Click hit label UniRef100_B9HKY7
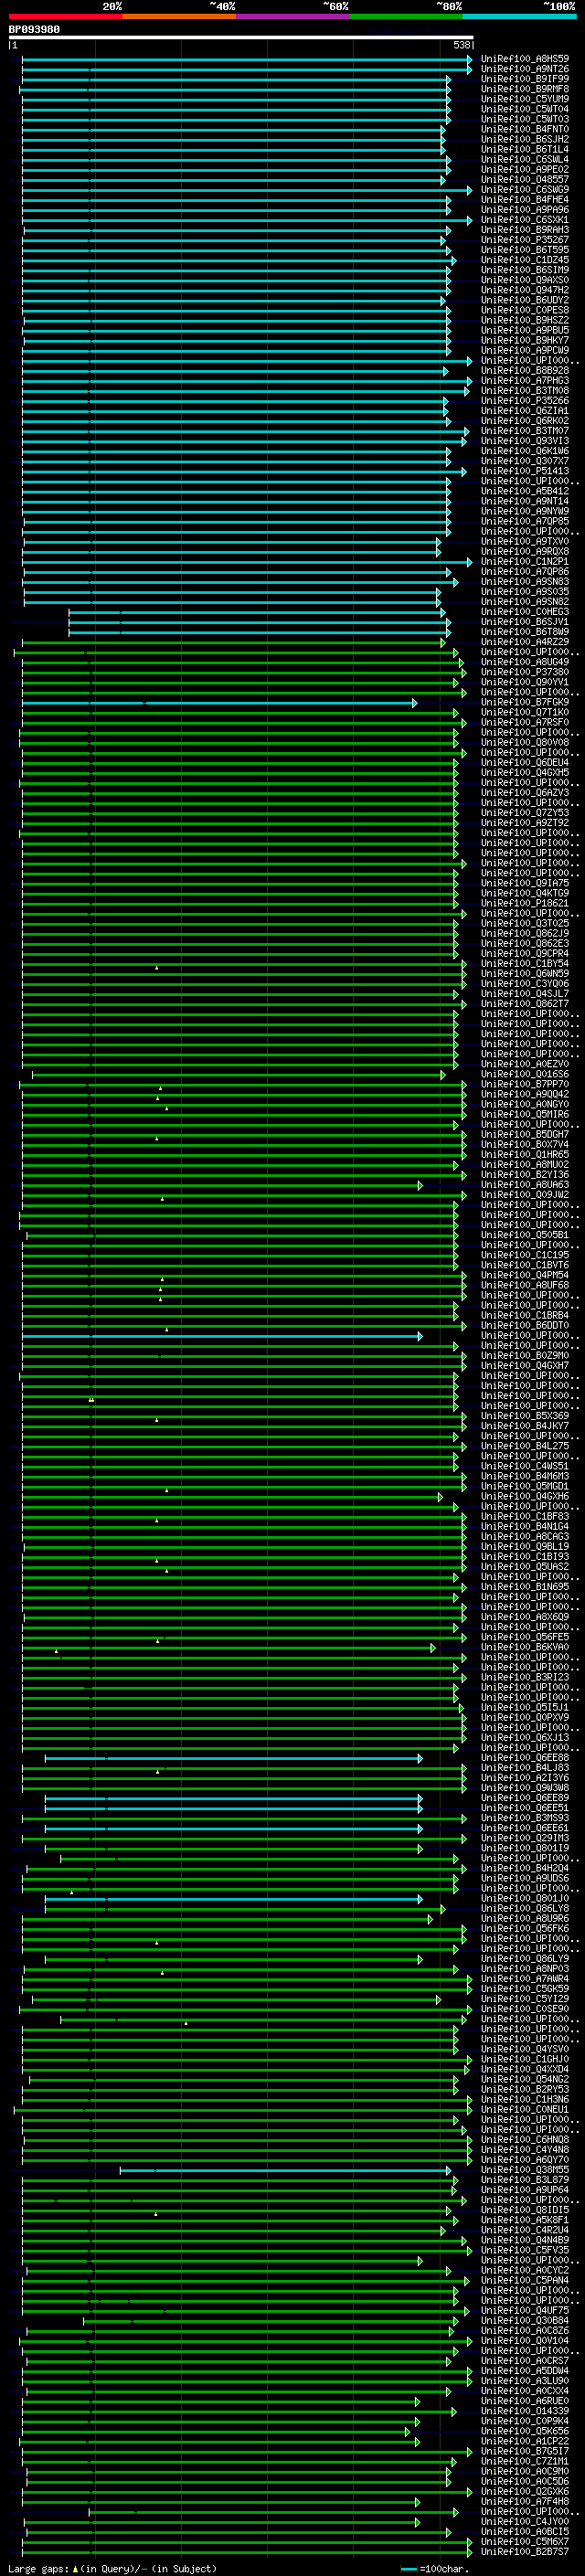Screen dimensions: 585x2576 click(x=525, y=340)
